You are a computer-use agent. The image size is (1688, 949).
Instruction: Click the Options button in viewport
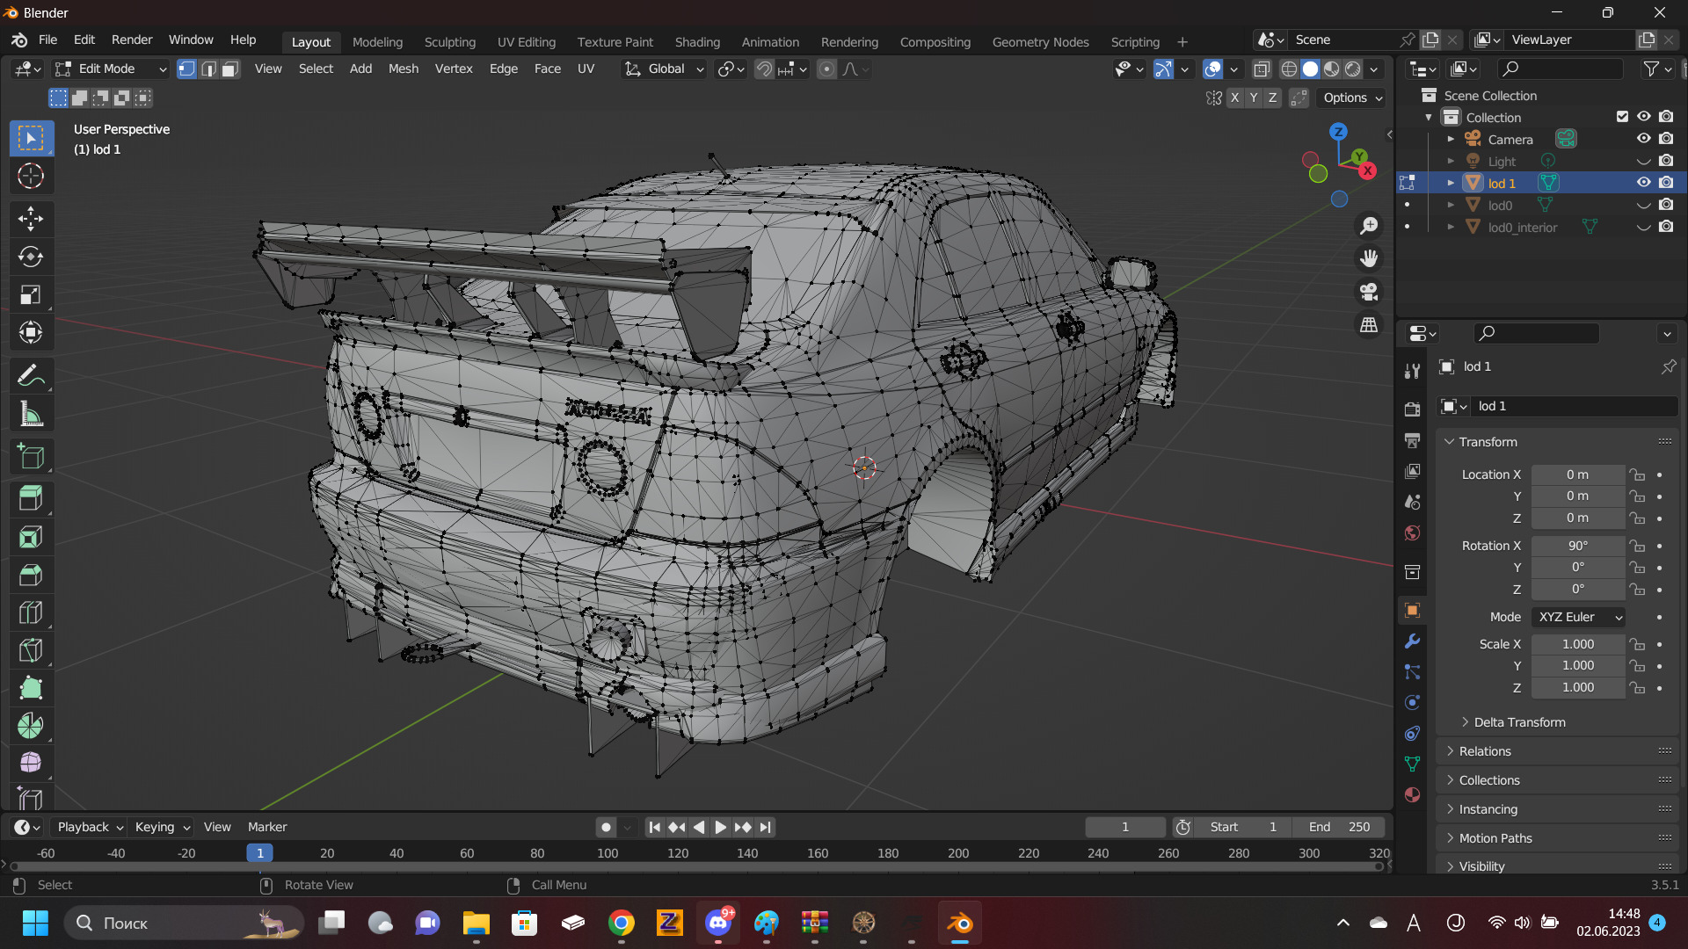click(1352, 98)
